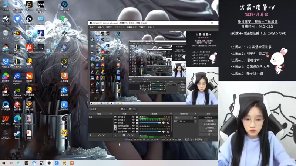Click the 停止推流 button
Image resolution: width=296 pixels, height=166 pixels.
[x=208, y=117]
